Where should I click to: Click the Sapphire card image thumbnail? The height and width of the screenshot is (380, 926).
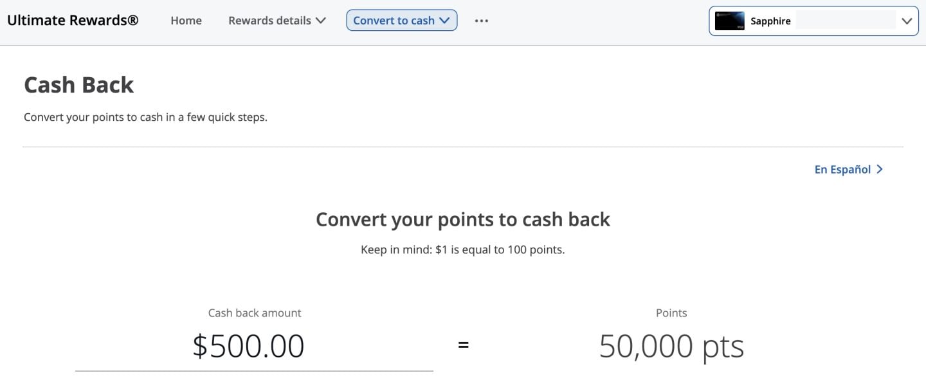(729, 21)
